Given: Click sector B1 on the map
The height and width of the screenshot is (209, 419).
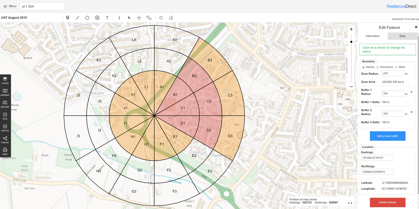Looking at the screenshot, I should tap(175, 95).
